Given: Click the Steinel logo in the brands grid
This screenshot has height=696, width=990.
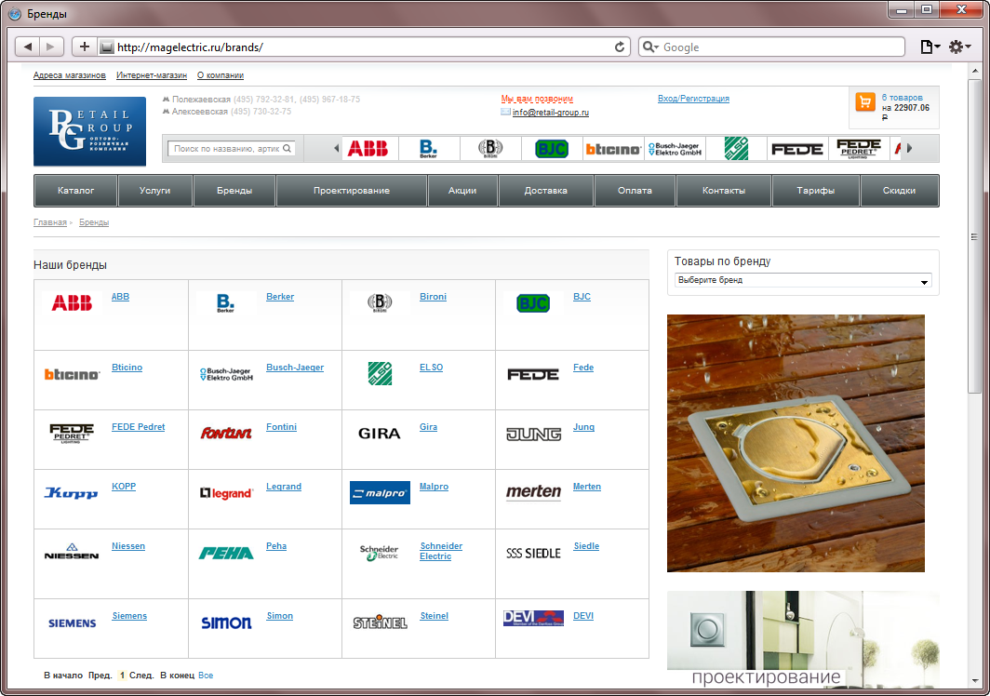Looking at the screenshot, I should coord(380,622).
